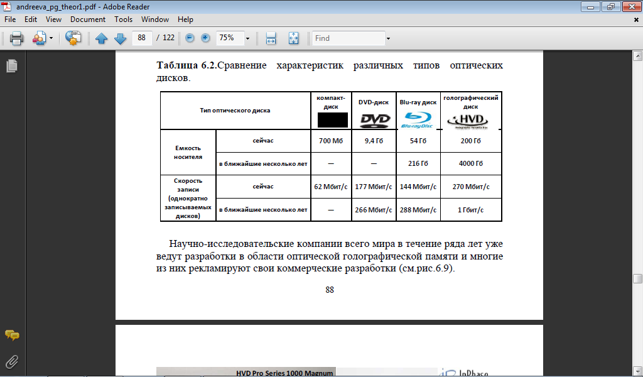Image resolution: width=643 pixels, height=377 pixels.
Task: Restore down the Adobe Reader window
Action: click(x=611, y=6)
